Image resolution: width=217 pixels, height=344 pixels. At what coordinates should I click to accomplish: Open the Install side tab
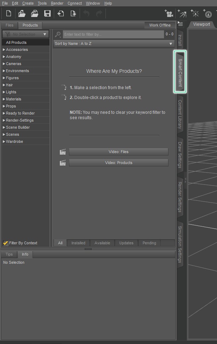tap(180, 40)
